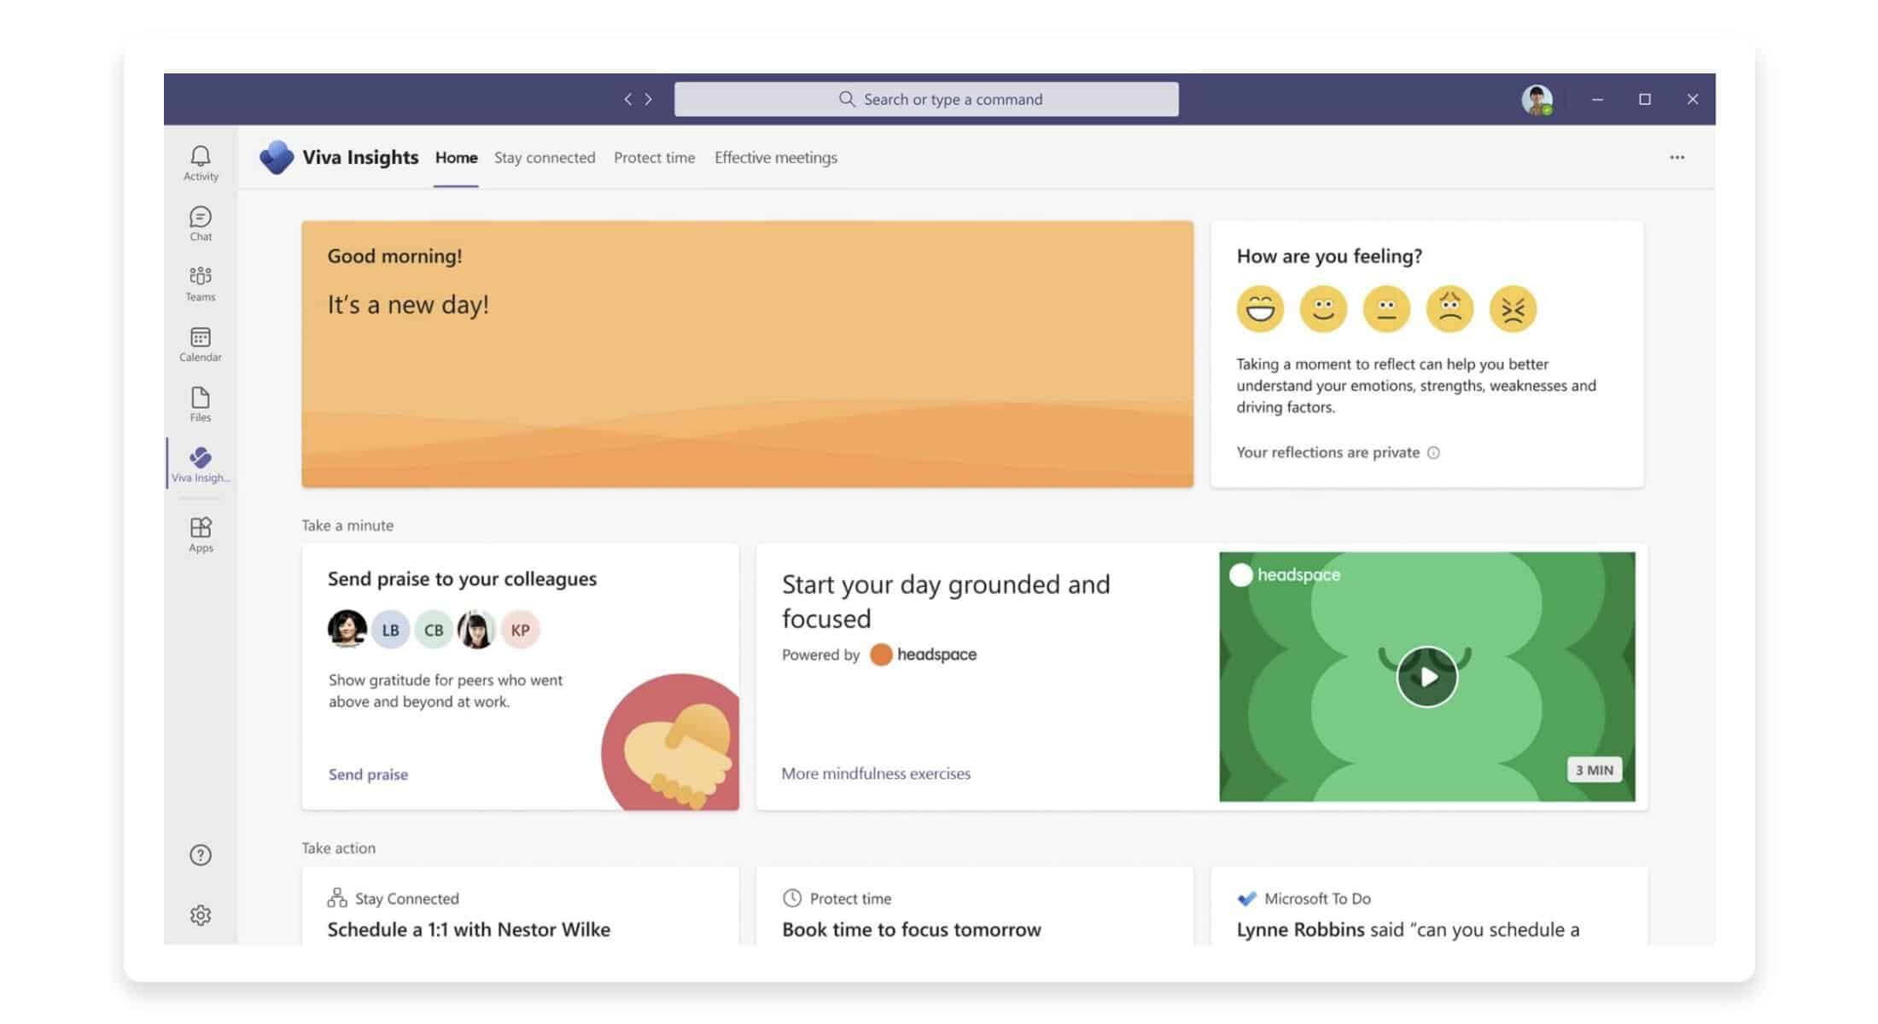The height and width of the screenshot is (1024, 1878).
Task: Click 'Start your day grounded and focused' heading
Action: (x=946, y=601)
